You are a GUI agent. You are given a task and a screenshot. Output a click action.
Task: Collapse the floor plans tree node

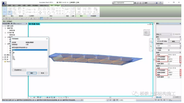tap(5, 28)
